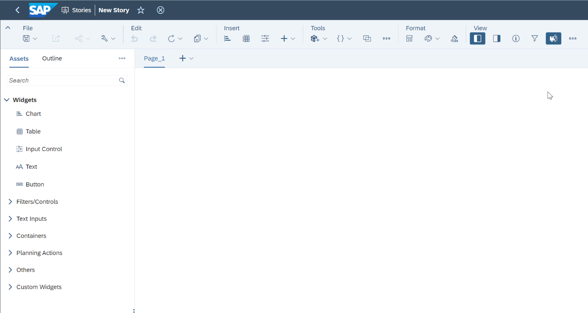Click the Search input field
Viewport: 588px width, 313px height.
click(68, 80)
